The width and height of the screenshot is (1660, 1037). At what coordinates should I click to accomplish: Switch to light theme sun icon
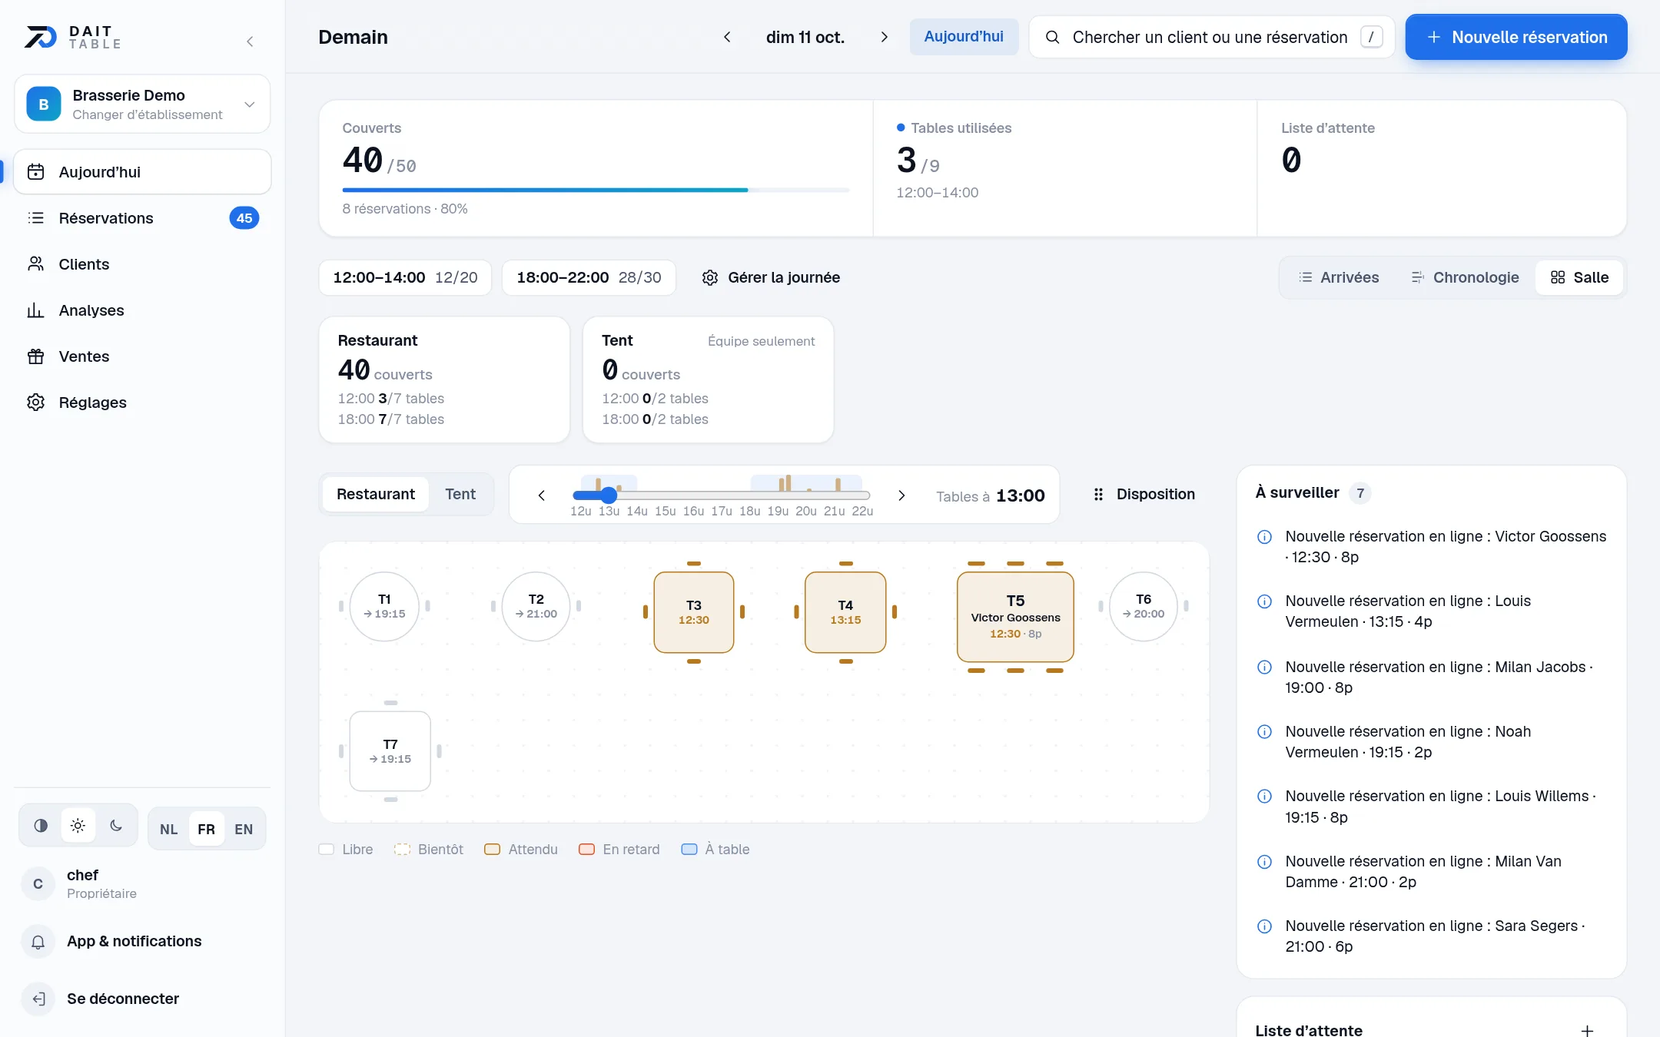pyautogui.click(x=78, y=826)
